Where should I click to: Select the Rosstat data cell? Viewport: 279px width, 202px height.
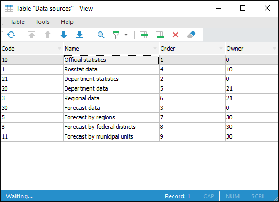pyautogui.click(x=111, y=69)
